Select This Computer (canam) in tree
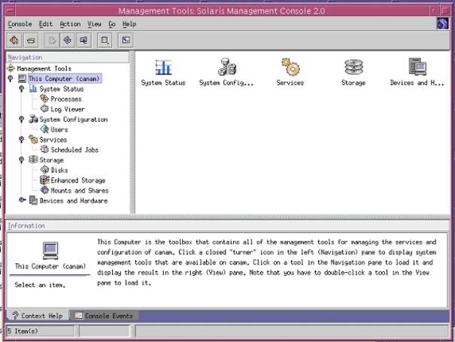 pos(64,79)
